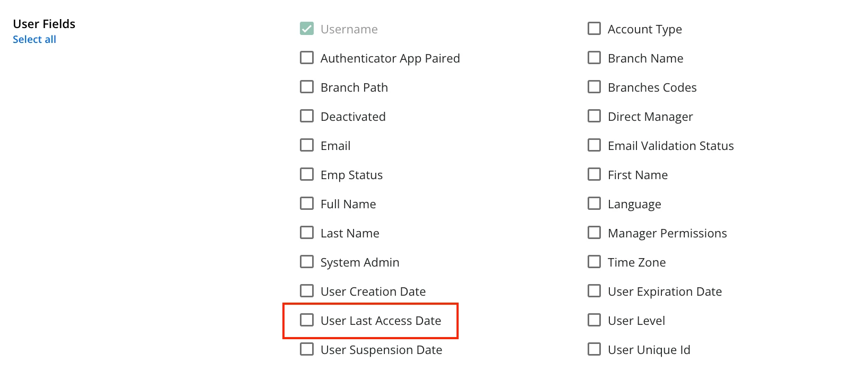This screenshot has height=389, width=844.
Task: Check the Manager Permissions checkbox
Action: 595,233
